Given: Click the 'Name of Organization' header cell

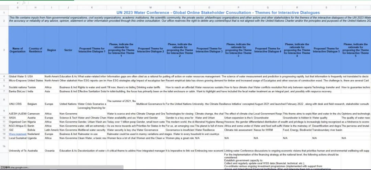Looking at the screenshot, I should pos(17,50).
